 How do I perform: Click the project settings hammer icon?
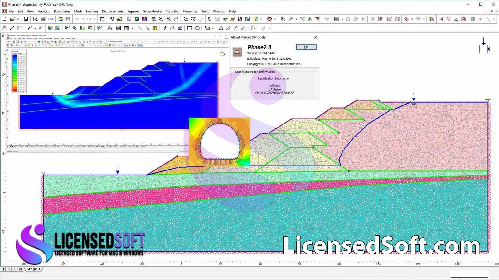tap(112, 19)
